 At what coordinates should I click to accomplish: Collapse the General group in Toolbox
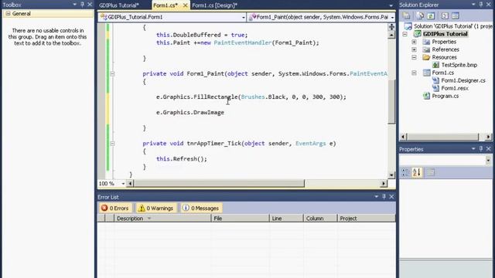click(x=8, y=14)
